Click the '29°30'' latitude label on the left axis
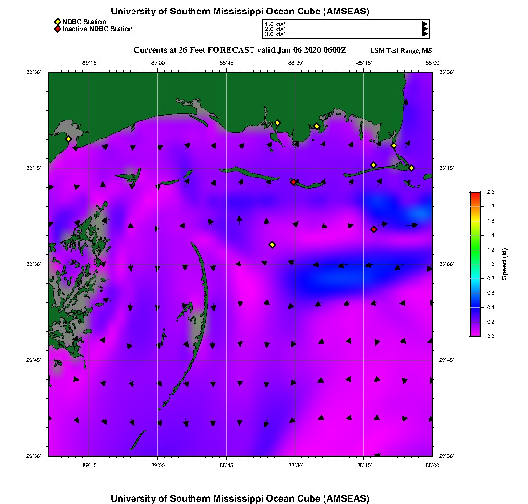 coord(34,456)
